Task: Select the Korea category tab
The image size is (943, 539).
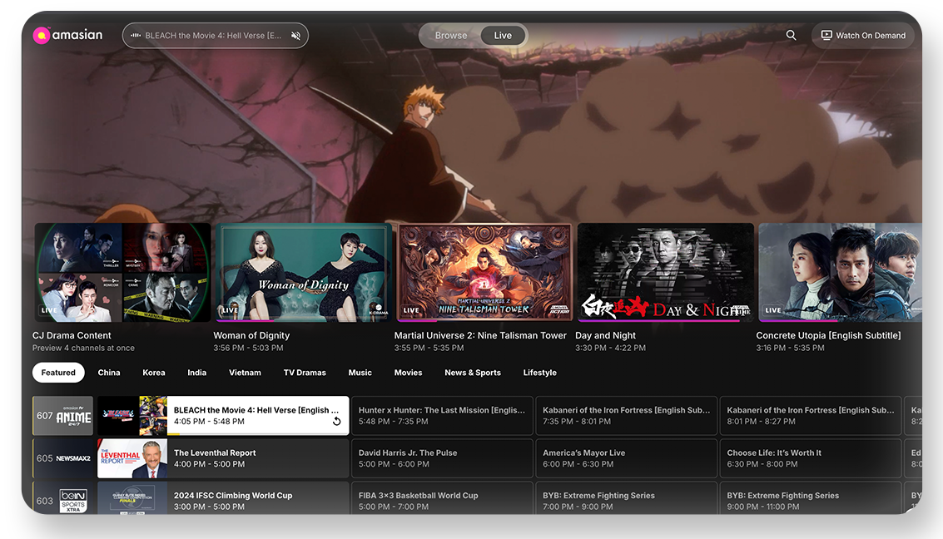Action: (154, 373)
